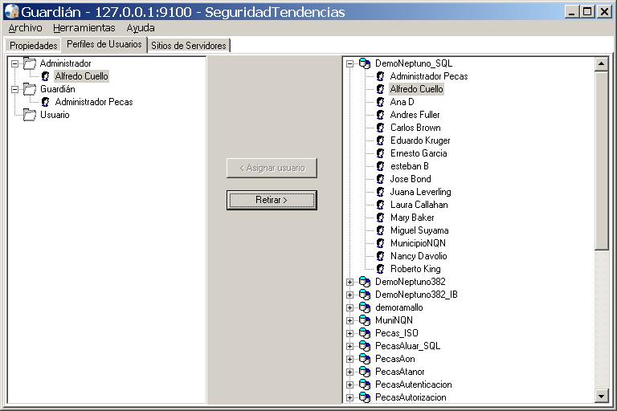Click the Usuario folder icon
This screenshot has width=617, height=411.
(x=30, y=115)
